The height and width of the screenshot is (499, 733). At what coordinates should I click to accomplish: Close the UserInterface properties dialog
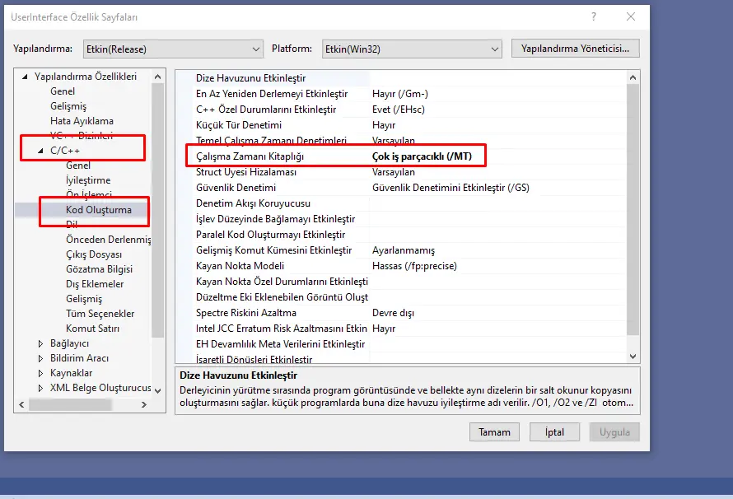click(631, 16)
